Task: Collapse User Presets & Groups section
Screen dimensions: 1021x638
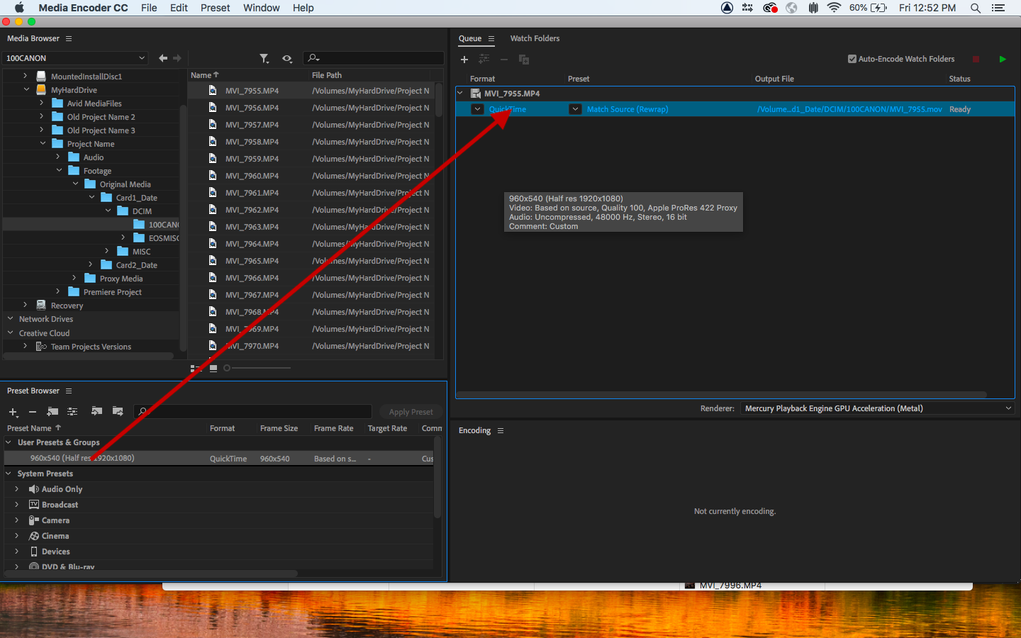Action: (x=9, y=442)
